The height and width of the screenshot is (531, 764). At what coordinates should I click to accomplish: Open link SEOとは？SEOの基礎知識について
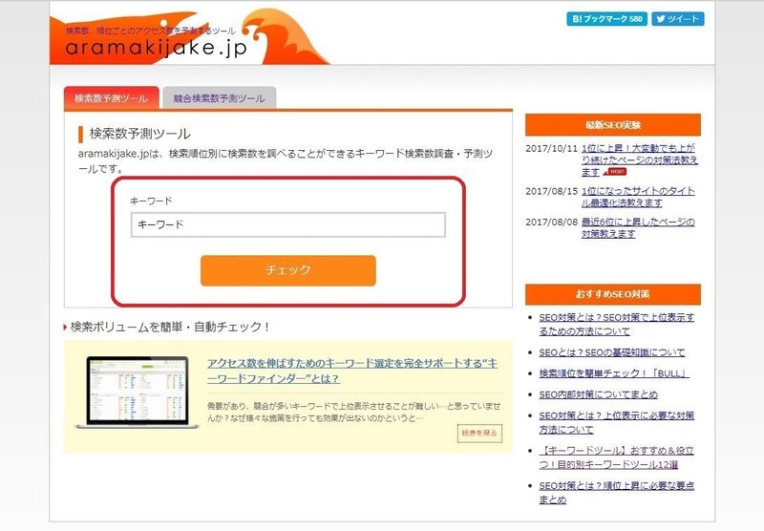pyautogui.click(x=611, y=352)
